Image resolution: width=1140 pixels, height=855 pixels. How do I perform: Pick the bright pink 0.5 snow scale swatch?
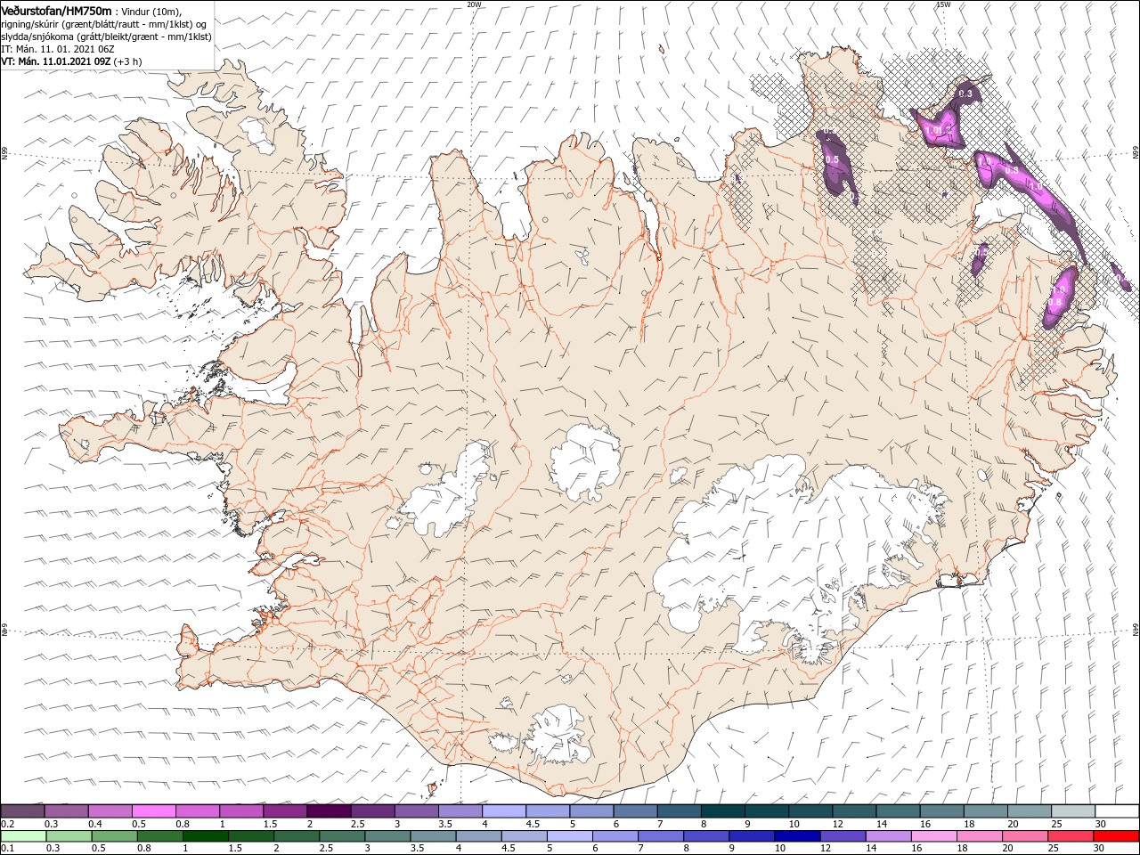point(153,811)
